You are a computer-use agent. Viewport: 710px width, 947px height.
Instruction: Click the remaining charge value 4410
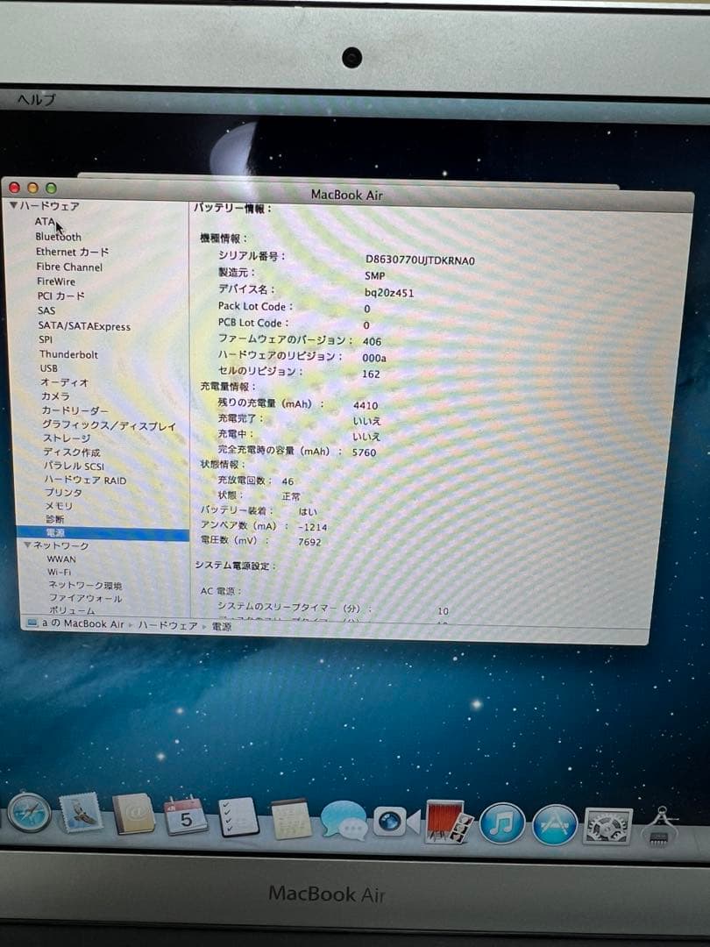pos(366,406)
